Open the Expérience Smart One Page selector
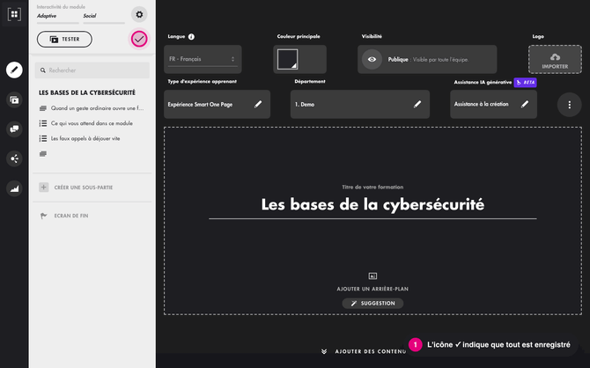The height and width of the screenshot is (368, 590). click(218, 104)
